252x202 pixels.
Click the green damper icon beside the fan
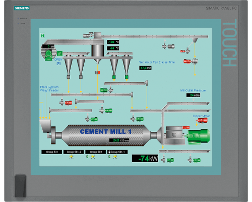pos(59,54)
